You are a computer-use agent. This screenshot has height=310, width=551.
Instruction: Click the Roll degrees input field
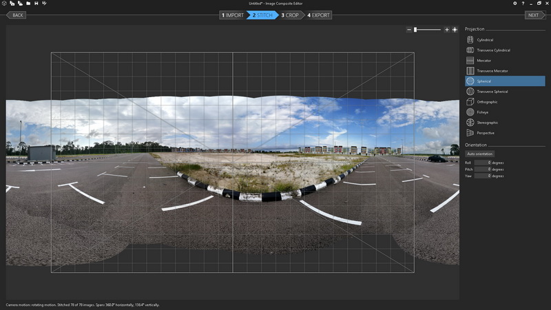click(x=483, y=163)
